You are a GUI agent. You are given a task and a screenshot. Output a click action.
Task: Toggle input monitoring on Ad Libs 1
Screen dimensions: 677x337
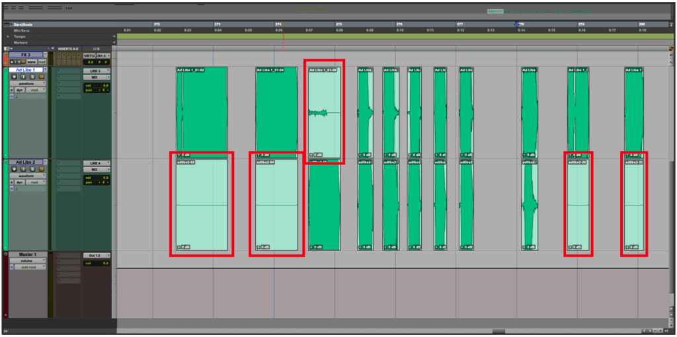tap(23, 77)
